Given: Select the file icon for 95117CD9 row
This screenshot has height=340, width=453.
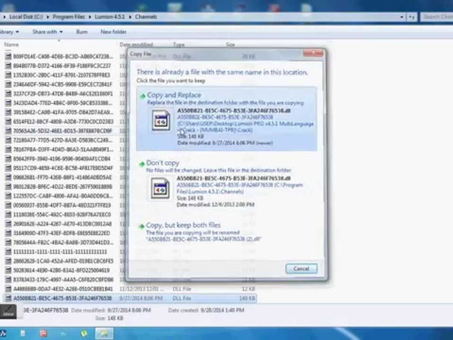Looking at the screenshot, I should point(9,168).
